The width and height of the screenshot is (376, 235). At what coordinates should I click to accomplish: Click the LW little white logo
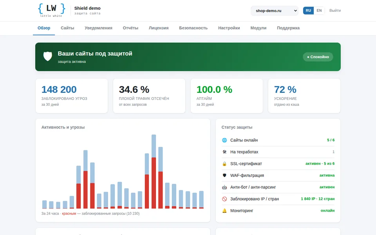[x=52, y=10]
